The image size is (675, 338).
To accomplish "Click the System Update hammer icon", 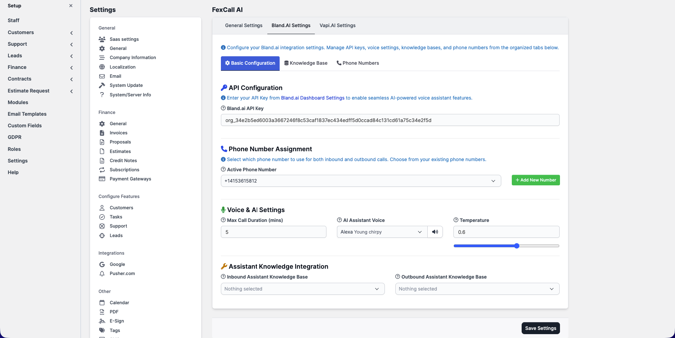I will pos(102,85).
